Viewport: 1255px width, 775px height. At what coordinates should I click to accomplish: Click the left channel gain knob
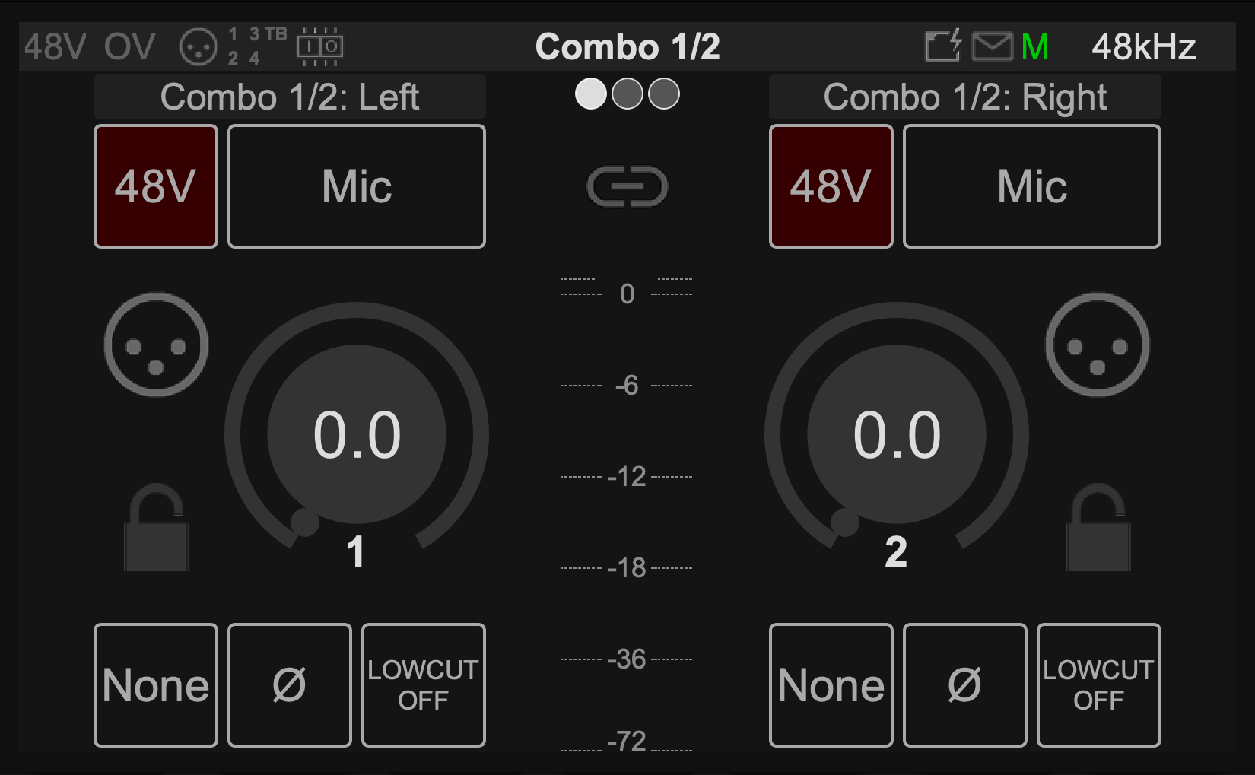pos(357,434)
